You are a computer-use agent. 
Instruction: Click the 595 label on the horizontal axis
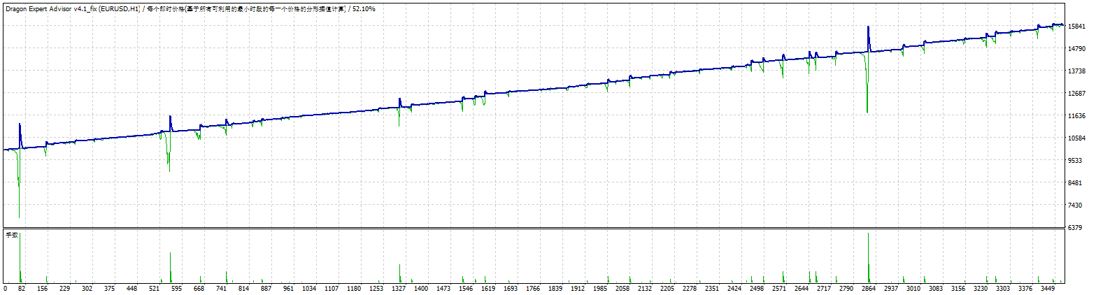(176, 288)
